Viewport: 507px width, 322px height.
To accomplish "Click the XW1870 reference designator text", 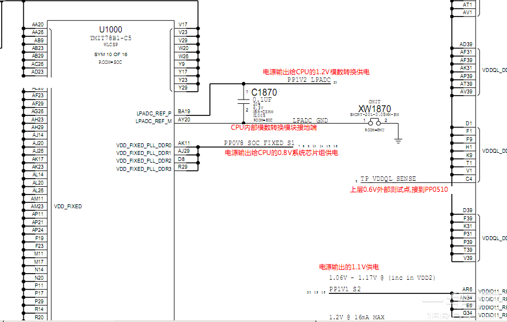I will (375, 109).
